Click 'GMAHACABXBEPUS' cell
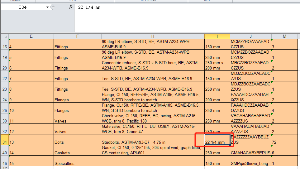The height and width of the screenshot is (169, 300). click(x=251, y=150)
